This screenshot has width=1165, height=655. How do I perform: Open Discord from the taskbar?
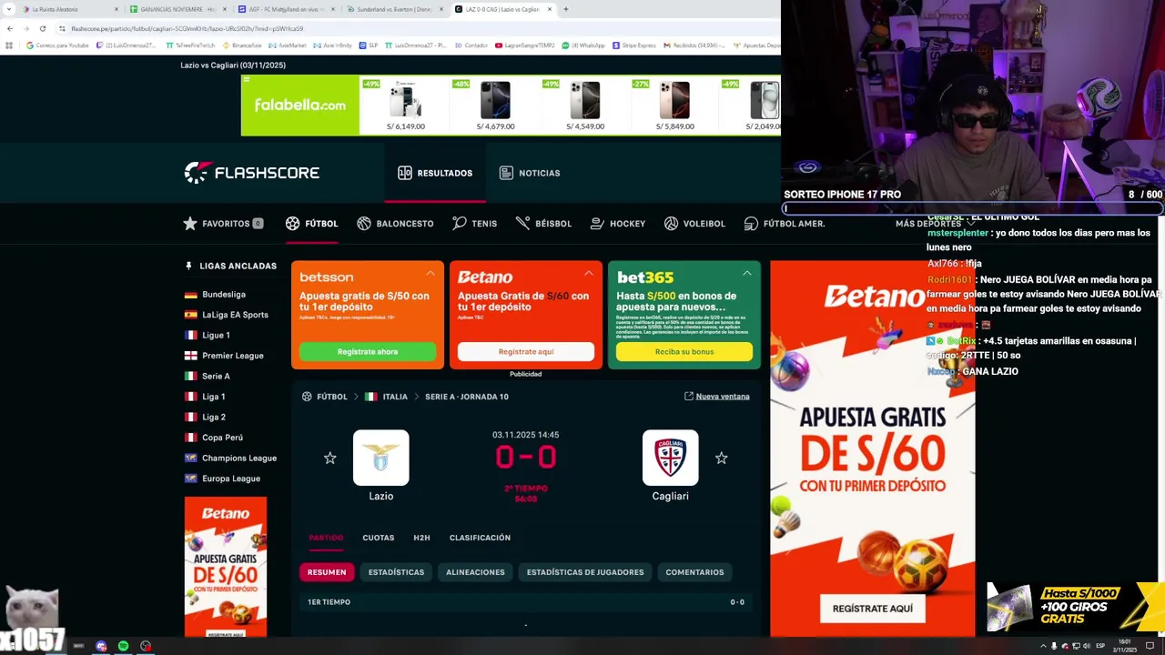pos(101,646)
